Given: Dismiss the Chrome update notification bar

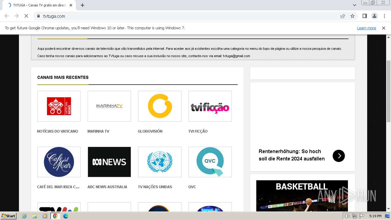Looking at the screenshot, I should (384, 28).
